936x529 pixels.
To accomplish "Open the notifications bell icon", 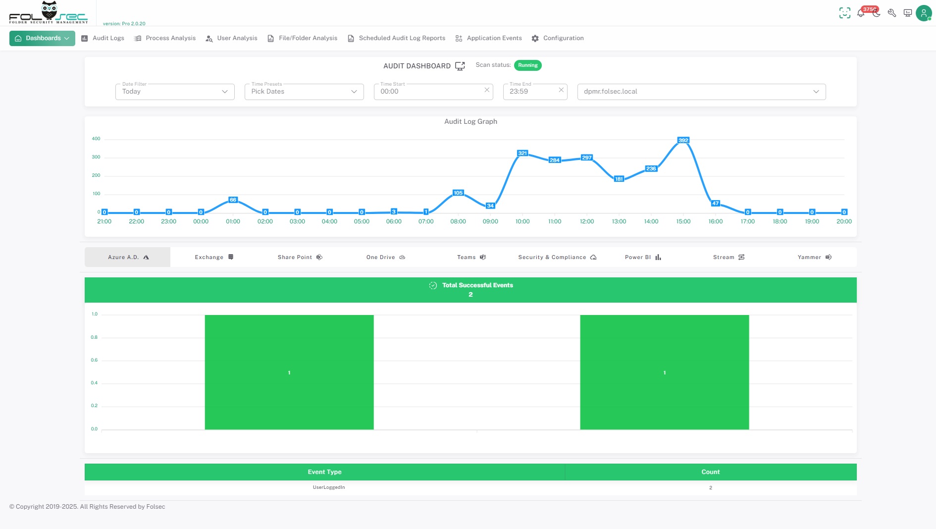I will [861, 13].
